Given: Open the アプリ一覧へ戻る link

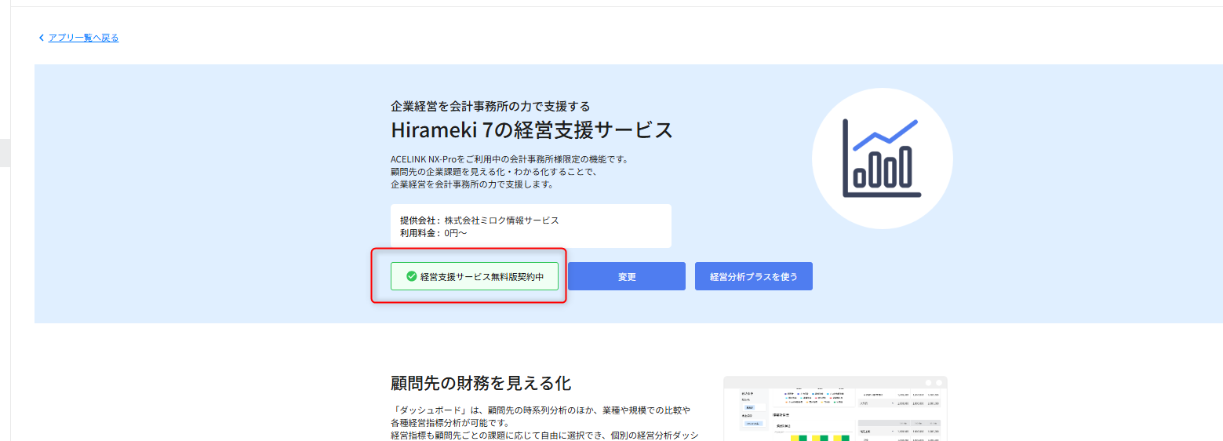Looking at the screenshot, I should pyautogui.click(x=83, y=38).
